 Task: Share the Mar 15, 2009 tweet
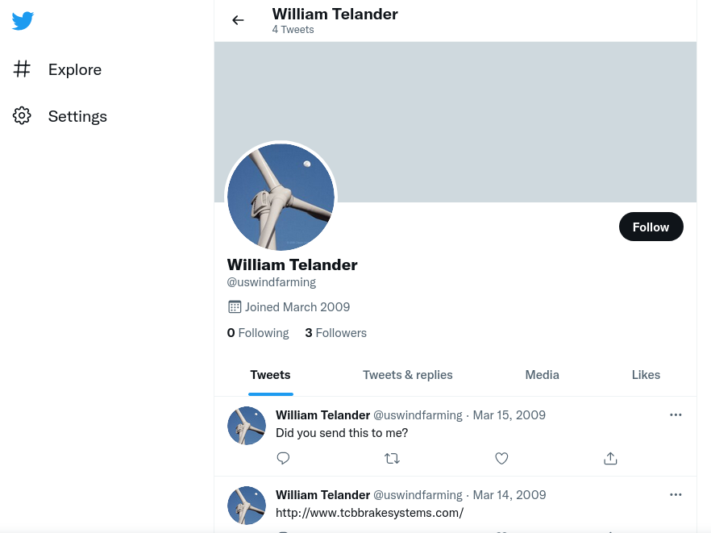[610, 458]
